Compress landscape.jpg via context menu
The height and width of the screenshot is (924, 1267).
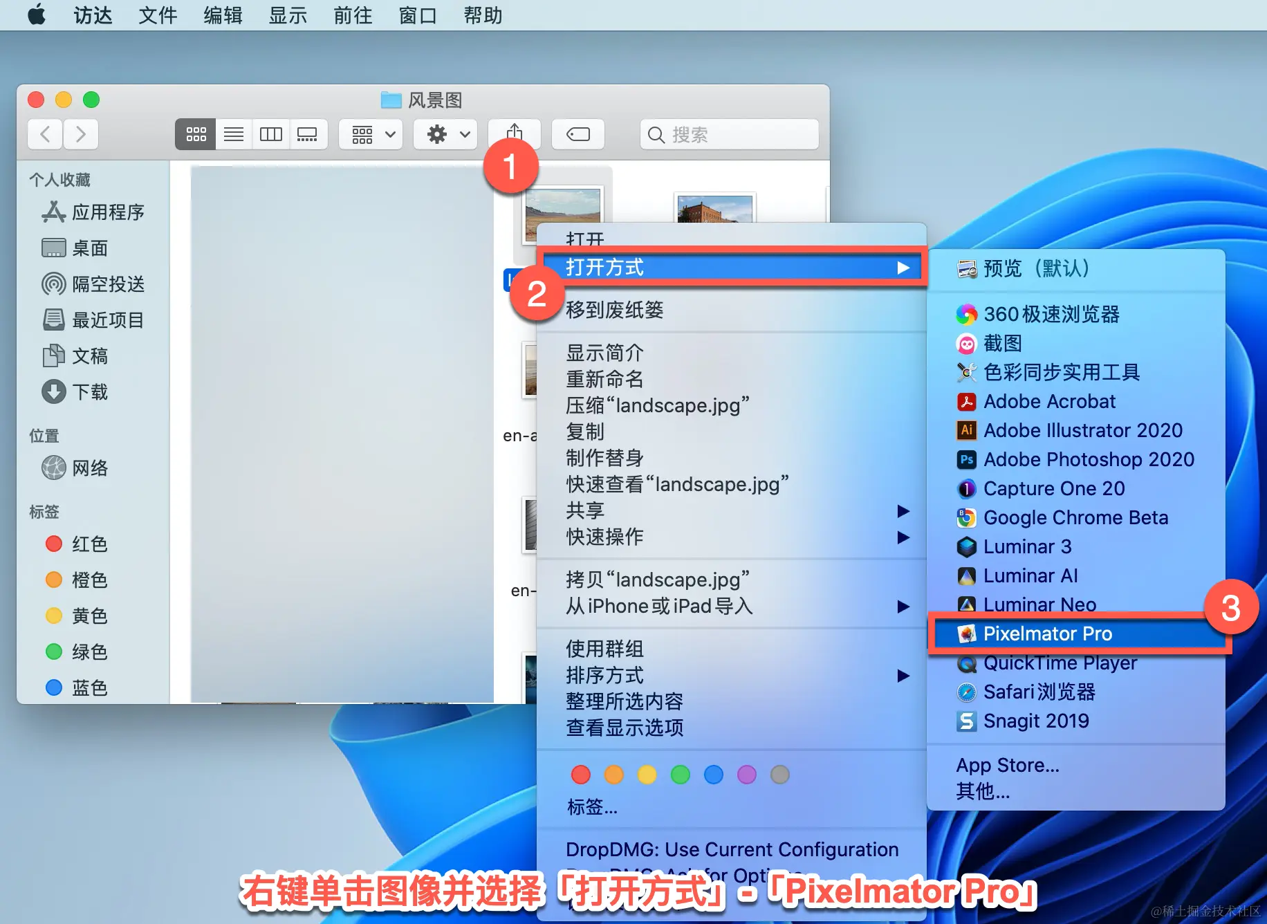tap(732, 405)
